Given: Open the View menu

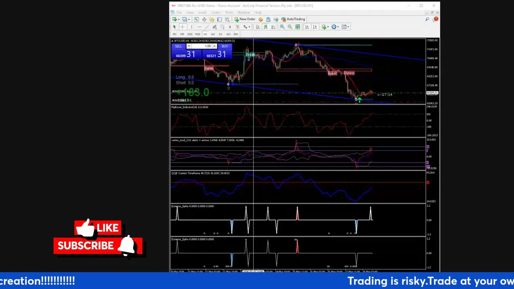Looking at the screenshot, I should click(190, 12).
